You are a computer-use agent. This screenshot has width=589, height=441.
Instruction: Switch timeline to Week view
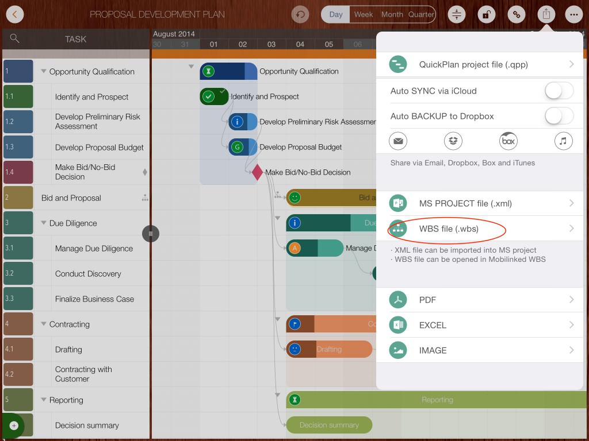tap(364, 14)
